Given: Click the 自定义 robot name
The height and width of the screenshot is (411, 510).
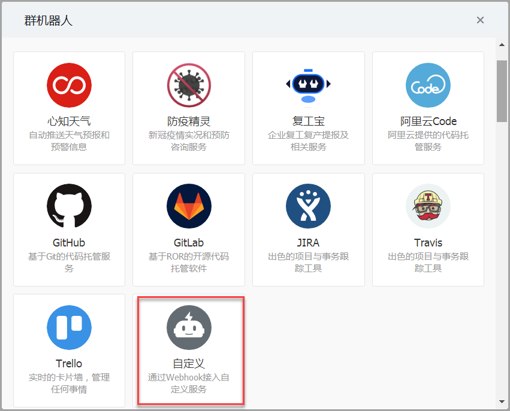Looking at the screenshot, I should point(189,364).
